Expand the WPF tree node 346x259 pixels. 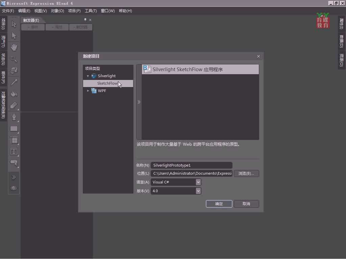point(88,91)
